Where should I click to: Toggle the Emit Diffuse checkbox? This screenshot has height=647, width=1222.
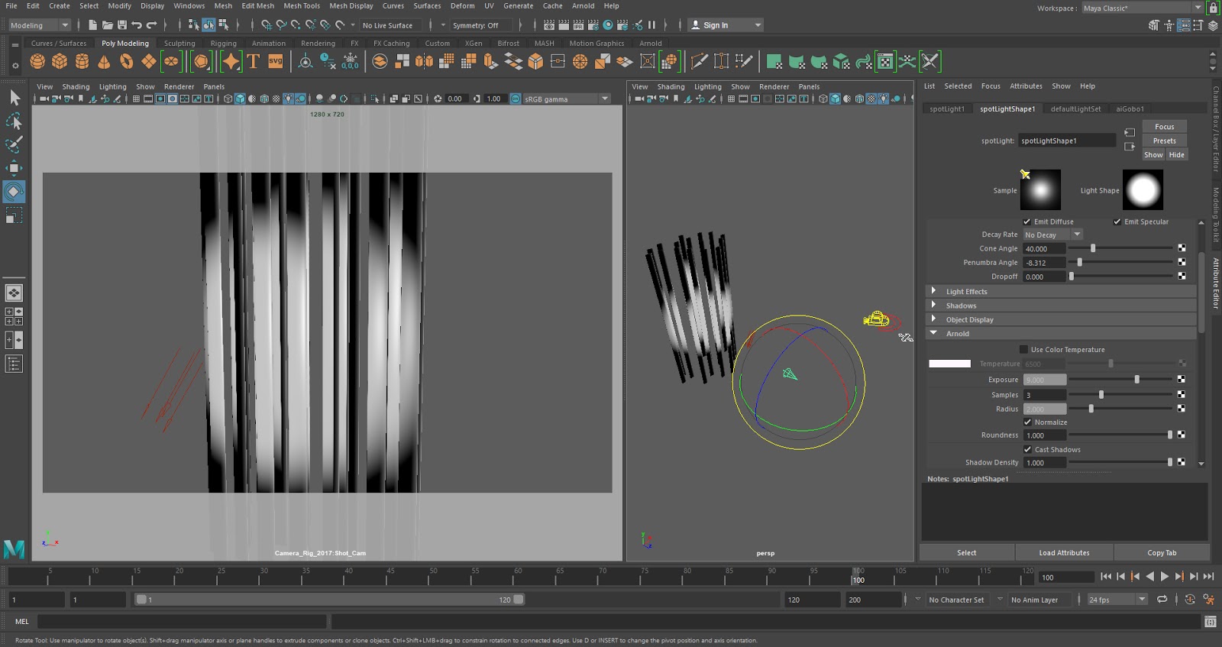click(x=1027, y=222)
